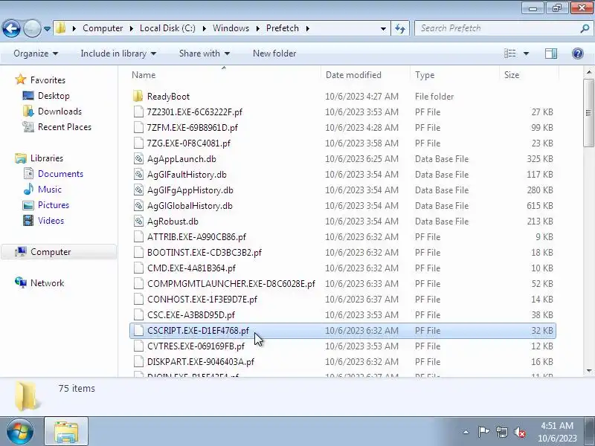Open the address bar history dropdown
The width and height of the screenshot is (595, 446).
(x=383, y=28)
